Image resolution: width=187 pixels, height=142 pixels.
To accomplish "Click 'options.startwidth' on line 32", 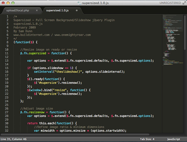I will (108, 131).
